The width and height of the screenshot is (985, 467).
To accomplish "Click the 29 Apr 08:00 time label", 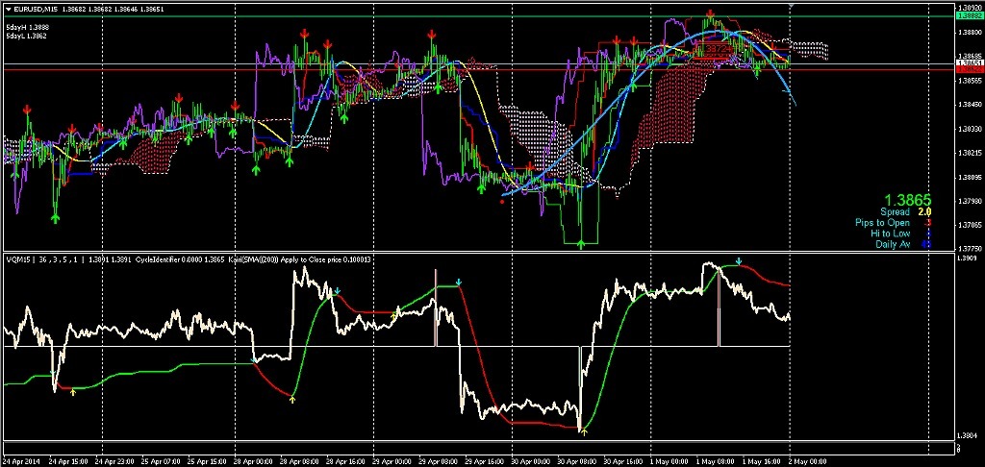I will click(x=439, y=459).
